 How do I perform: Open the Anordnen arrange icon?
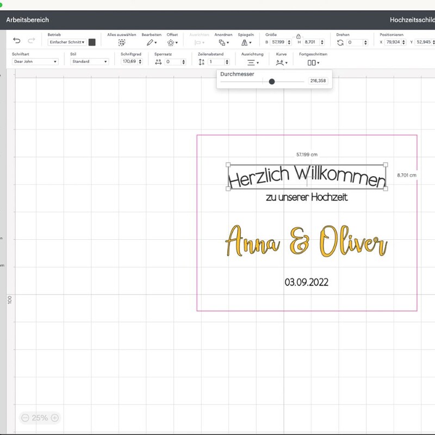pyautogui.click(x=223, y=42)
